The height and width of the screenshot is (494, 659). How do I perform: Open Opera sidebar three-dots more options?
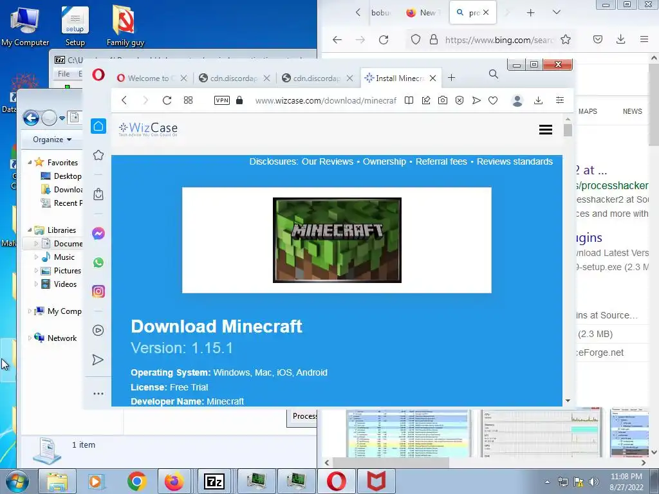pos(98,394)
